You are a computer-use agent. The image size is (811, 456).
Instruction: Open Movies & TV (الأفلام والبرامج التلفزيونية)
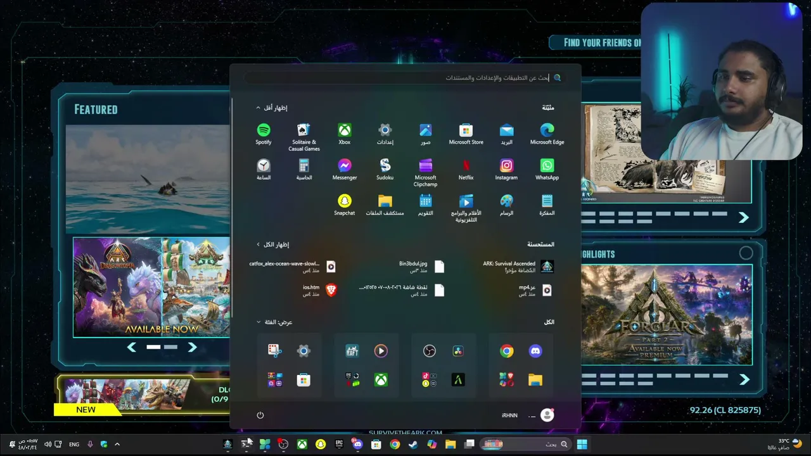(x=466, y=208)
